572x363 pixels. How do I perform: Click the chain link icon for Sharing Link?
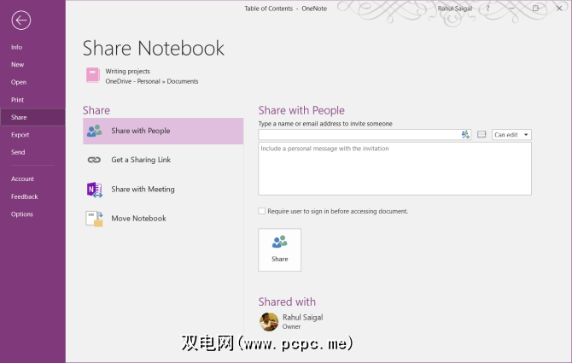[x=94, y=160]
